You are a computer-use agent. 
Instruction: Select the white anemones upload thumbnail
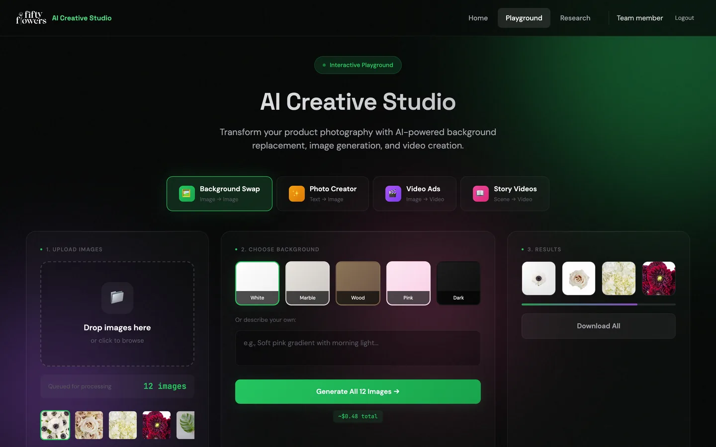[55, 425]
